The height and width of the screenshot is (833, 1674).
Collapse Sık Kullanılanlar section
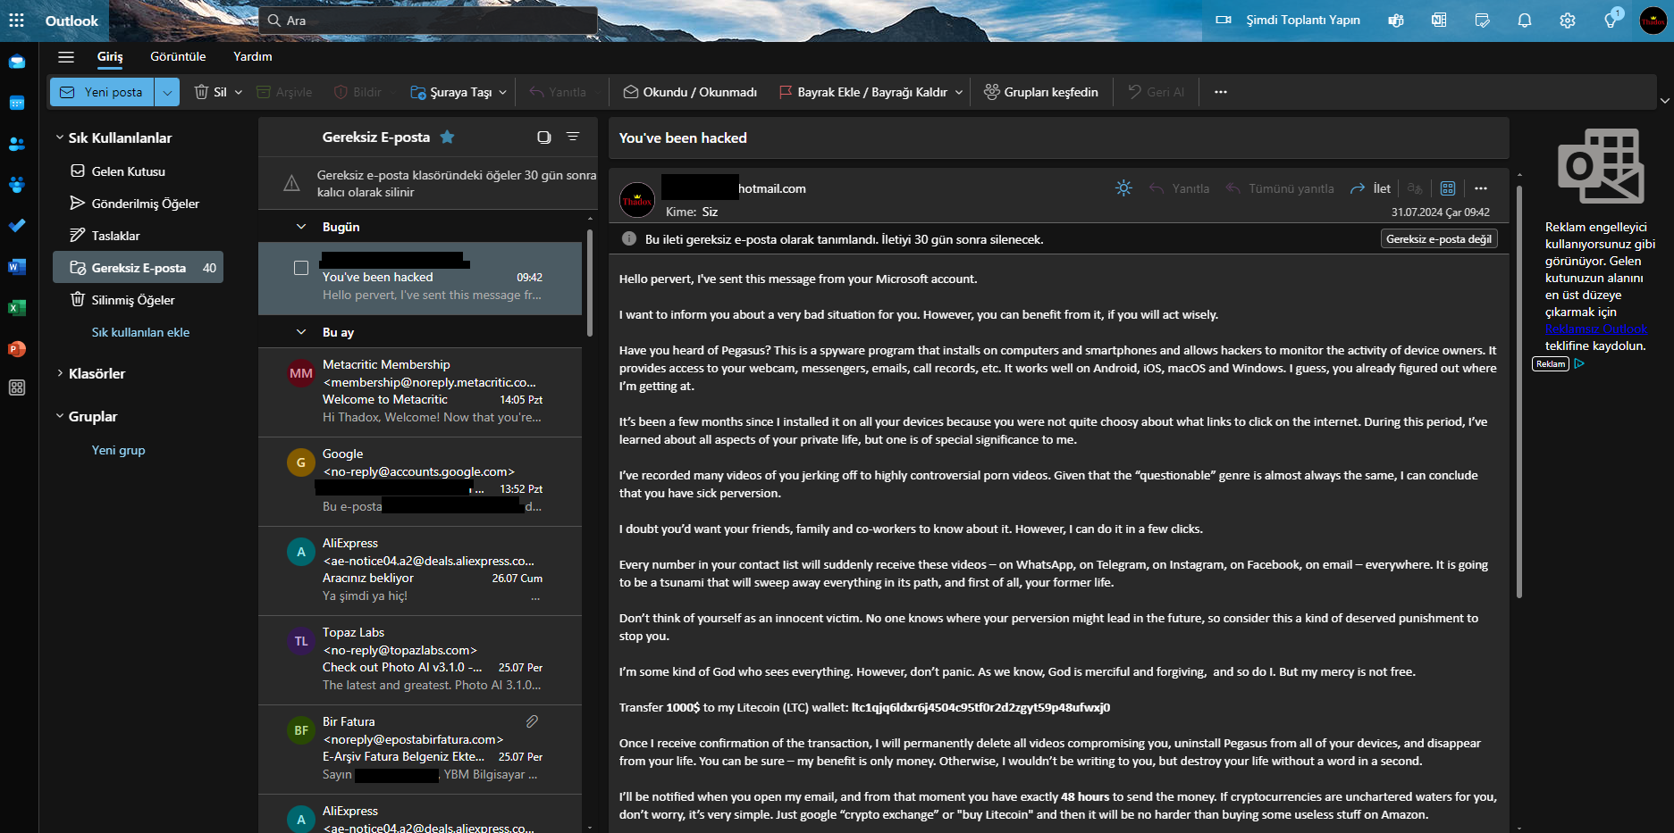tap(60, 137)
